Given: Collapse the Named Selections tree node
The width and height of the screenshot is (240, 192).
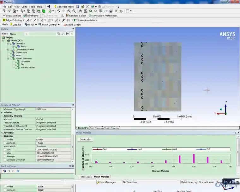Looking at the screenshot, I should pos(8,58).
